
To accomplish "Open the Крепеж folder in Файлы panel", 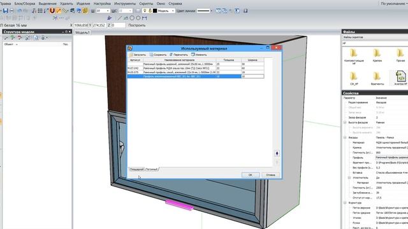I will [x=377, y=55].
